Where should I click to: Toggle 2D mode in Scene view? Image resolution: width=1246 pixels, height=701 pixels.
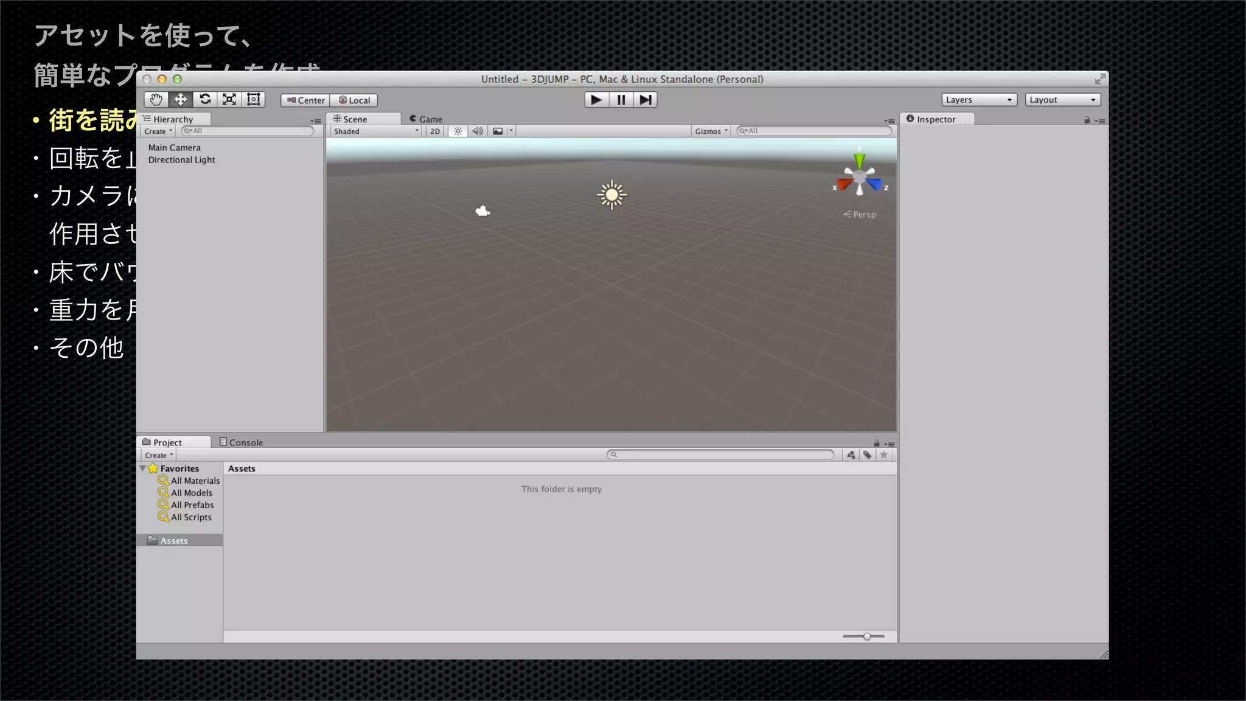click(x=435, y=131)
